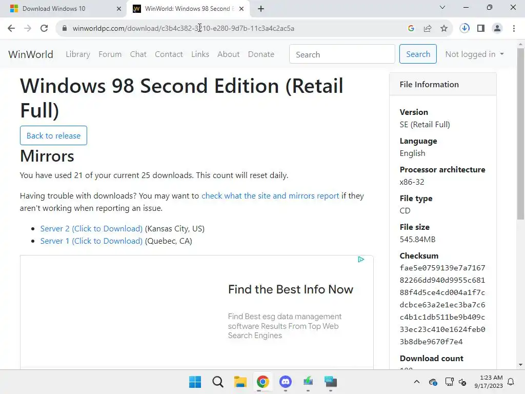Viewport: 525px width, 394px height.
Task: Open the Chrome profile avatar
Action: [x=497, y=28]
